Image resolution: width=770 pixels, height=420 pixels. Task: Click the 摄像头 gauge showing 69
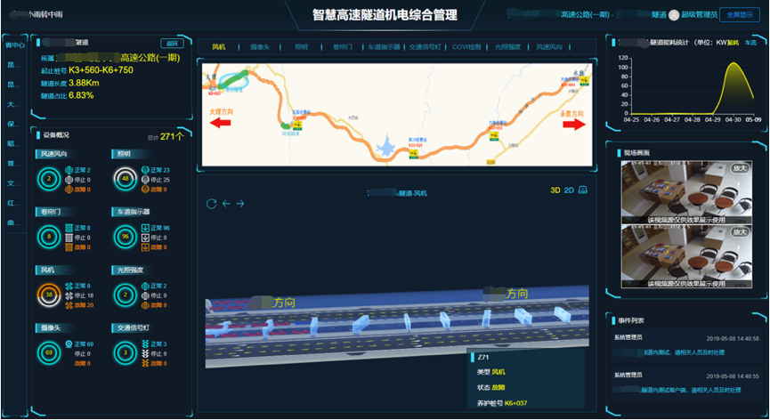coord(49,354)
